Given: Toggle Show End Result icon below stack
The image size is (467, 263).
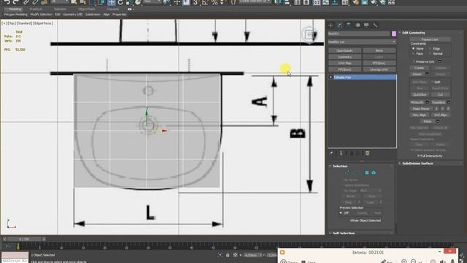Looking at the screenshot, I should (341, 153).
